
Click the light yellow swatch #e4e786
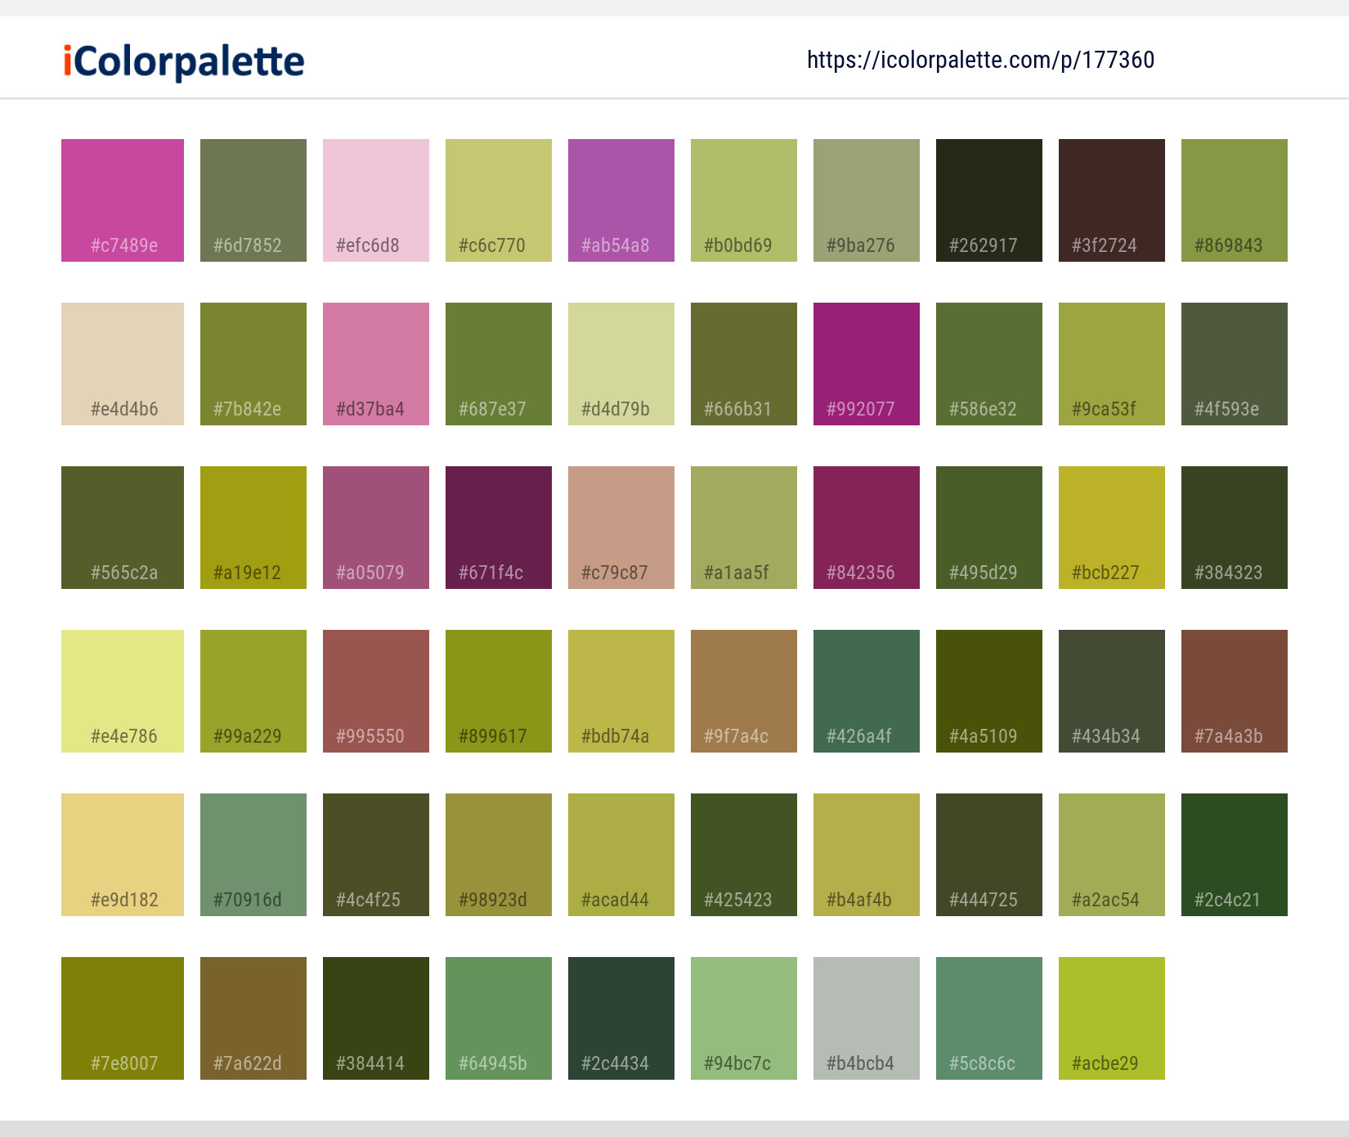pyautogui.click(x=122, y=690)
